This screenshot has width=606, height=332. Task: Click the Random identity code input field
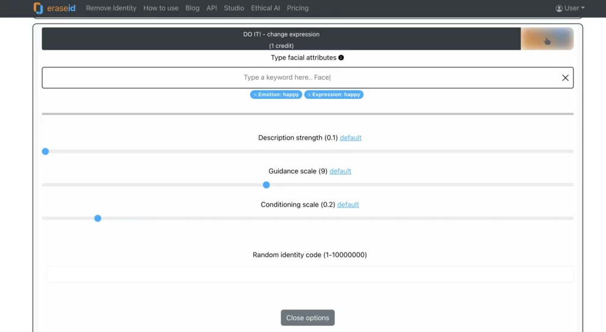[310, 274]
